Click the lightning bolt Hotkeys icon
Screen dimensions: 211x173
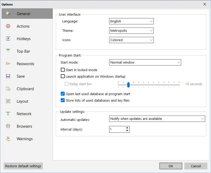[8, 39]
